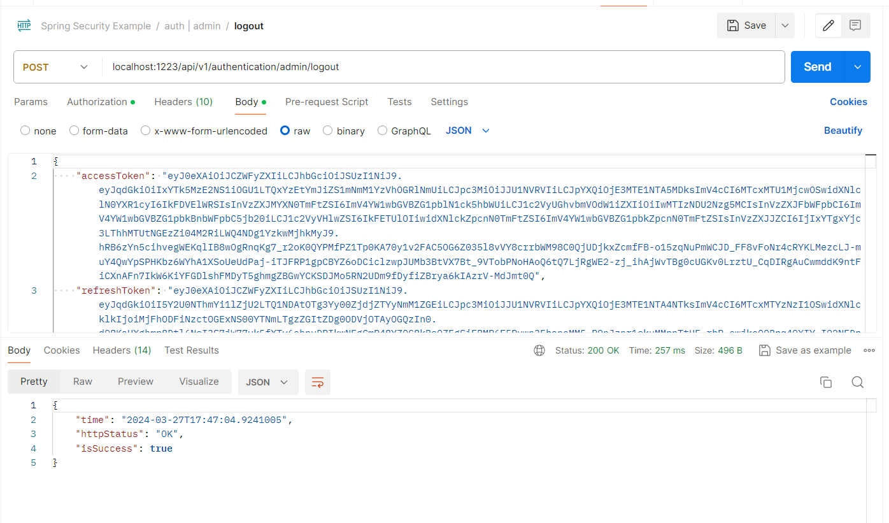
Task: Open Spring Security Example breadcrumb
Action: (x=96, y=26)
